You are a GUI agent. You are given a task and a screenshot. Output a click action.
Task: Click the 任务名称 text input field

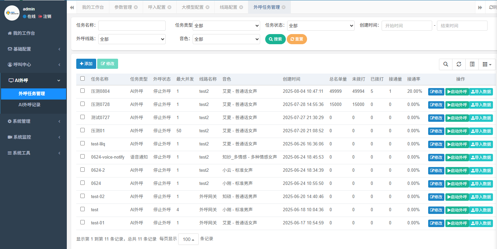[x=132, y=26]
